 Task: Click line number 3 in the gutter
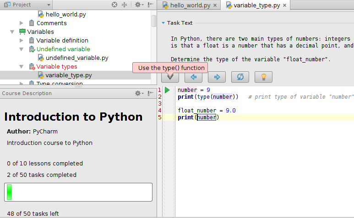coord(160,104)
